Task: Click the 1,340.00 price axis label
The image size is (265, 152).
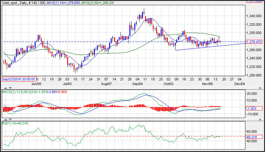Action: [254, 16]
